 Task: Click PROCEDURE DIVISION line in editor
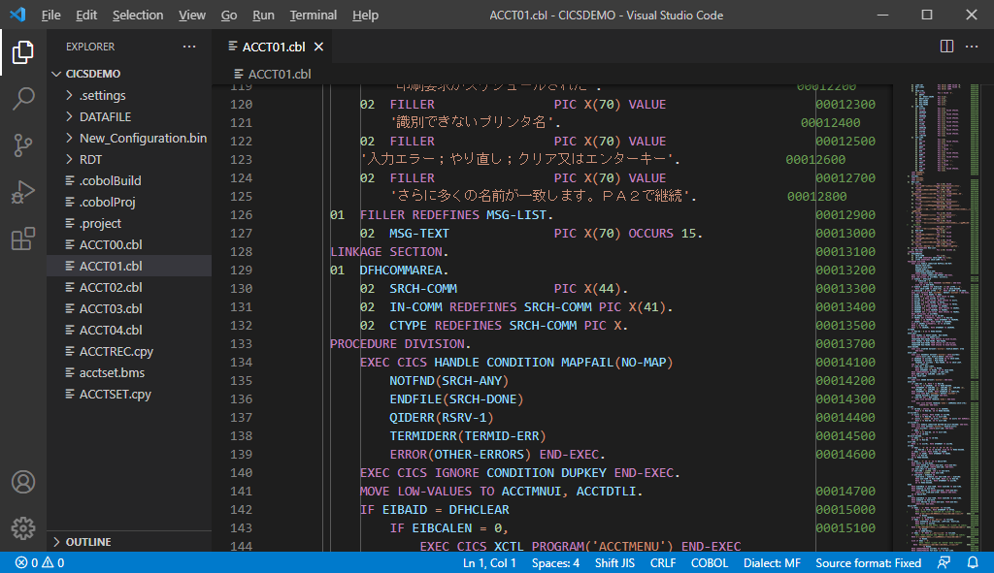click(400, 344)
